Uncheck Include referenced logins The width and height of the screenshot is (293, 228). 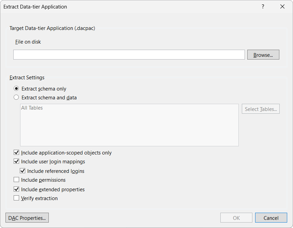click(23, 170)
